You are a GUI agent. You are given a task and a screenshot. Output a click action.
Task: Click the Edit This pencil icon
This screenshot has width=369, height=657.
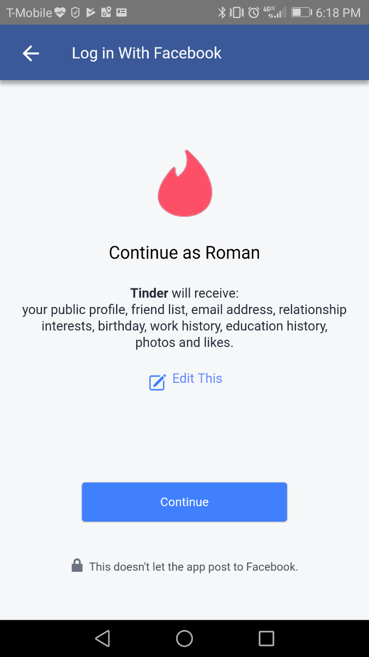click(x=158, y=382)
